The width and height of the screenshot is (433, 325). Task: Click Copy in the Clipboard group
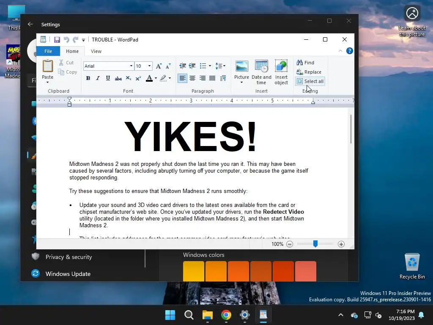pyautogui.click(x=68, y=72)
